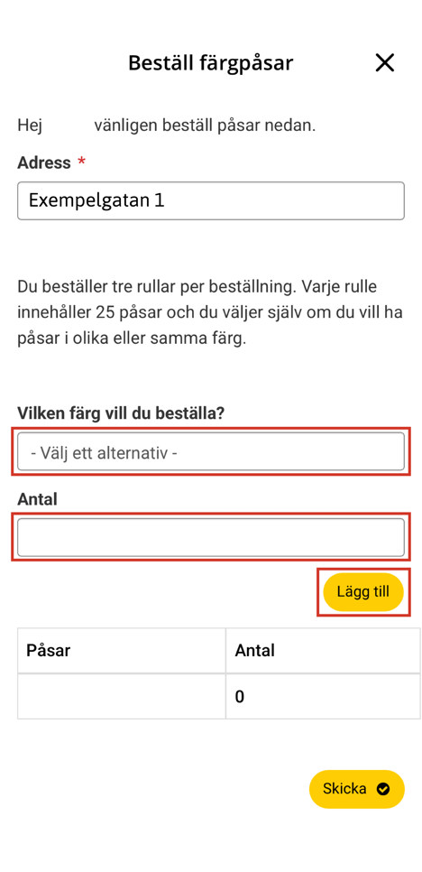Click the Adress field label
Screen dimensions: 422x872
[44, 163]
